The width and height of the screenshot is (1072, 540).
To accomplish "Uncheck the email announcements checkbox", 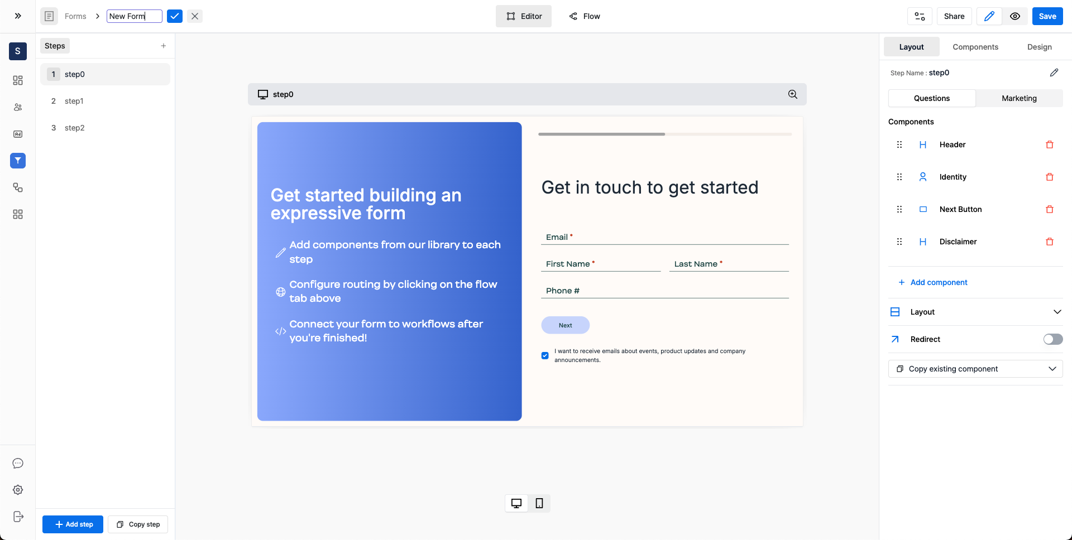I will click(545, 355).
